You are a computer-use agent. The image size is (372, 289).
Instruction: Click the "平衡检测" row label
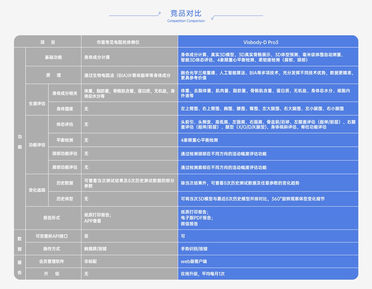tap(65, 140)
